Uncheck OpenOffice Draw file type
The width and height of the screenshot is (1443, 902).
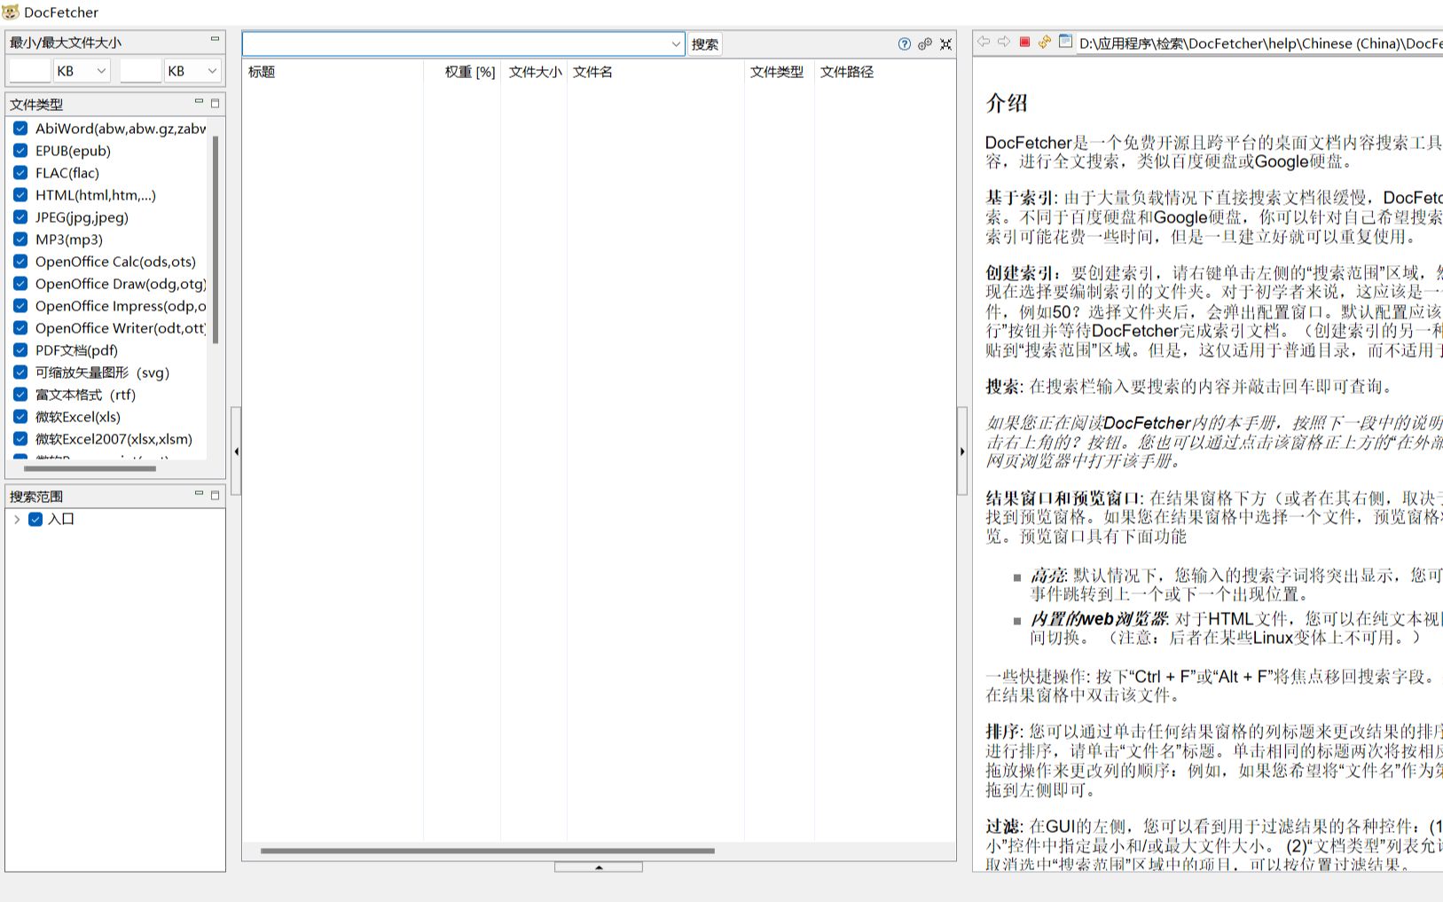pyautogui.click(x=20, y=284)
